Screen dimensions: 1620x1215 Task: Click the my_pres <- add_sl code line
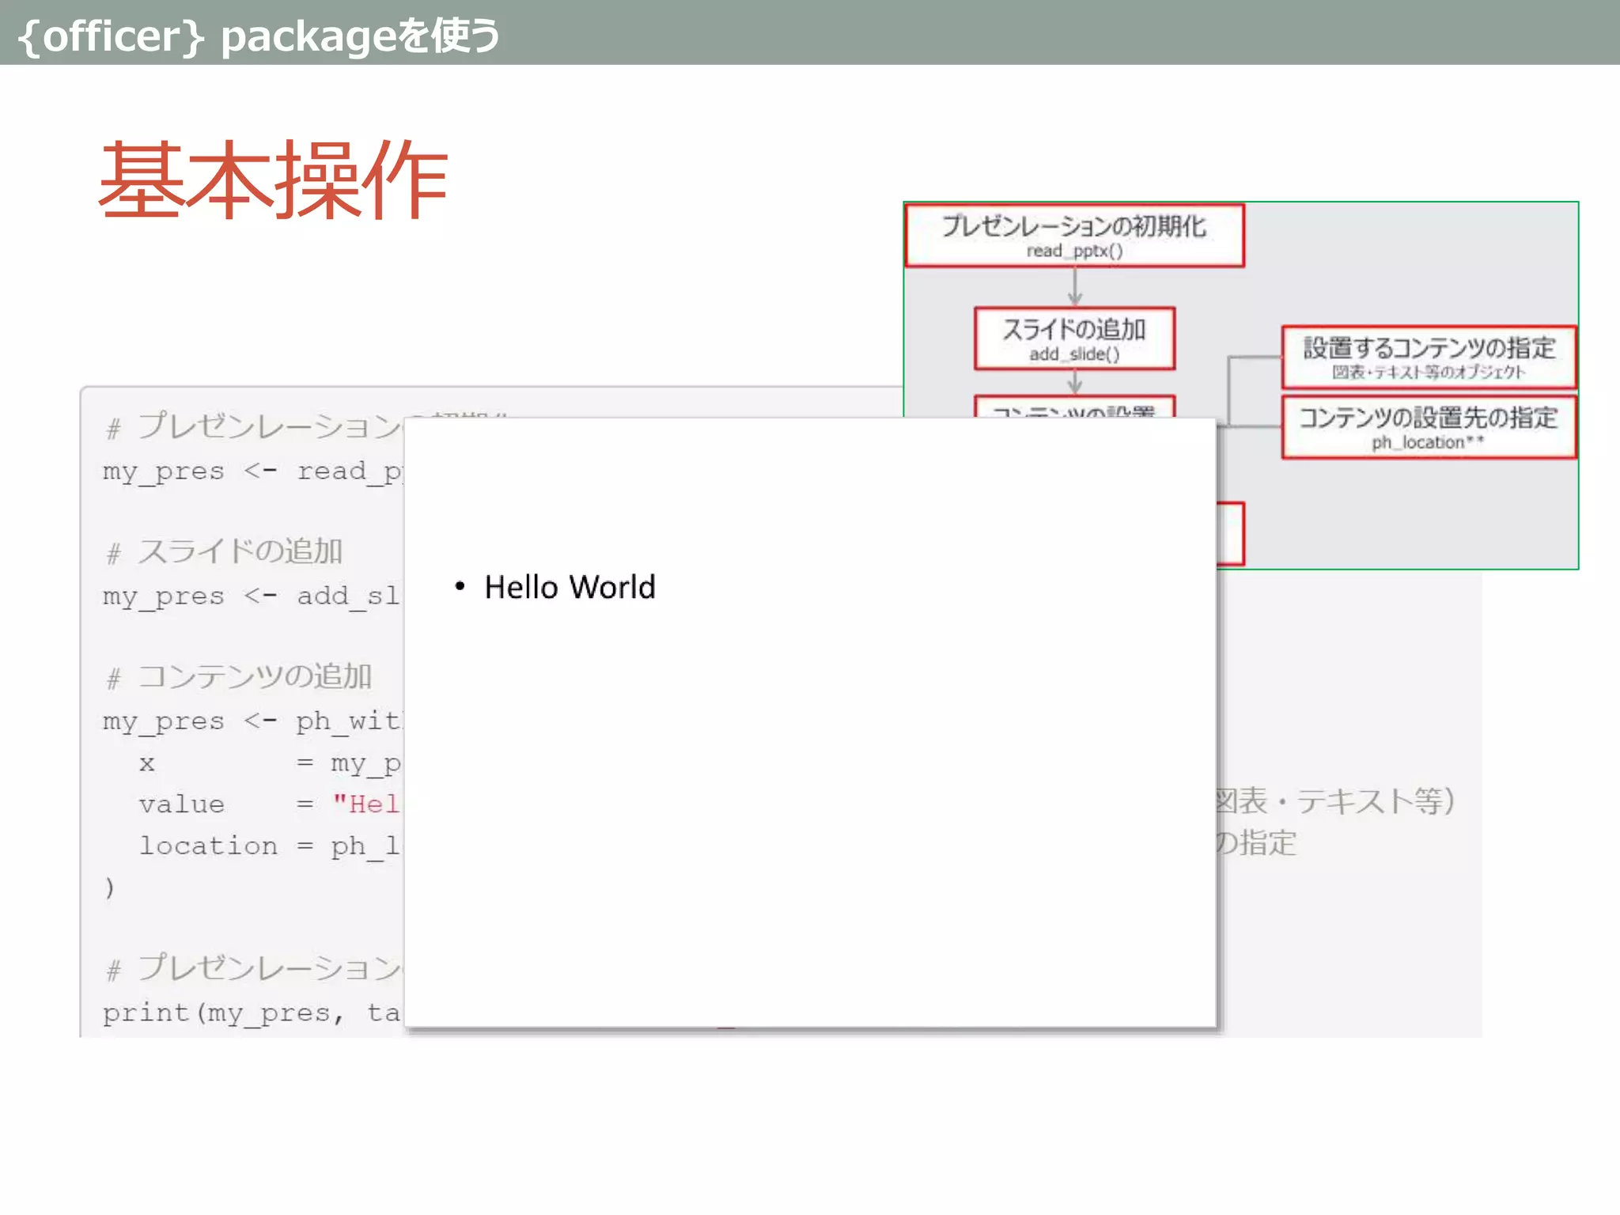pos(251,596)
